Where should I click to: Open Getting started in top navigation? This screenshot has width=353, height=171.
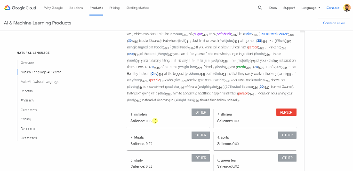pyautogui.click(x=137, y=8)
